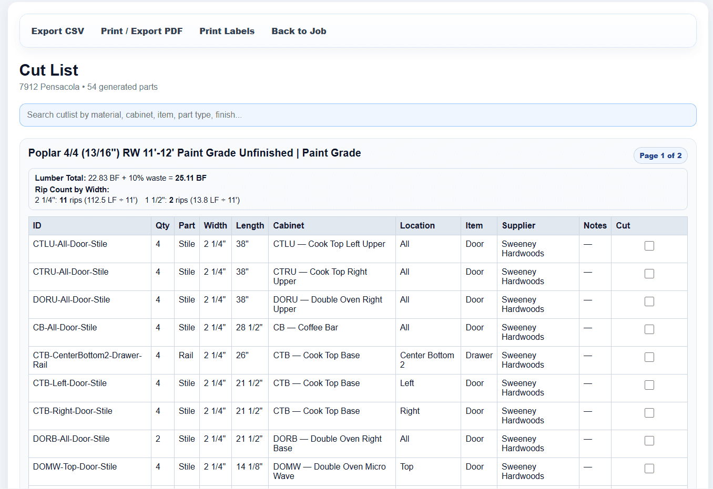This screenshot has height=489, width=713.
Task: Select the CTB-Right-Door-Stile ID cell
Action: click(90, 416)
